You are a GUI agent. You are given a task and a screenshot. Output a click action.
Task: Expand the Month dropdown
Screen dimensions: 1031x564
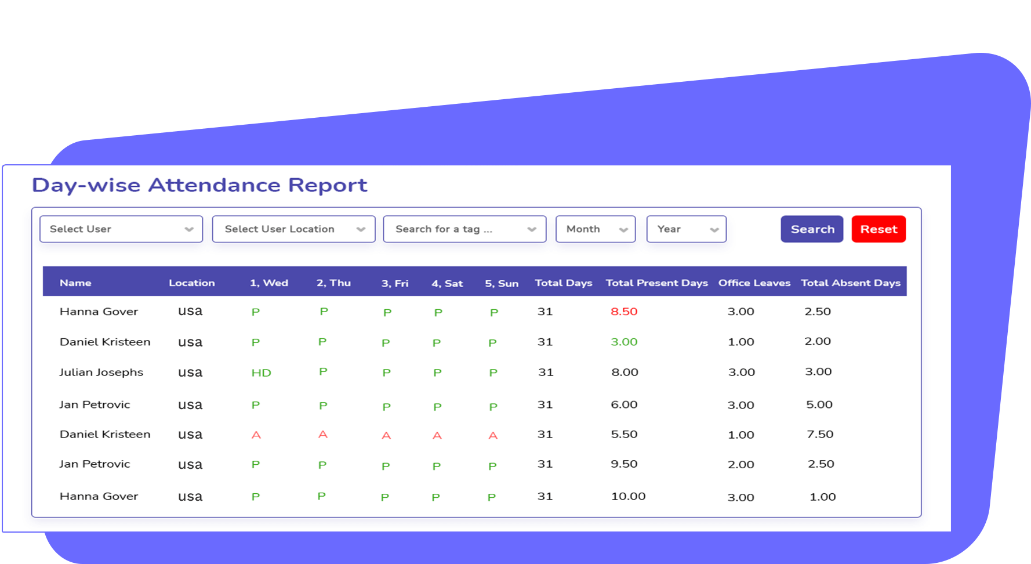[x=595, y=229]
